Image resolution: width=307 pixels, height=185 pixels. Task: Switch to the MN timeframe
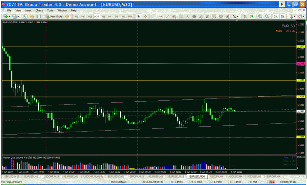coord(130,17)
